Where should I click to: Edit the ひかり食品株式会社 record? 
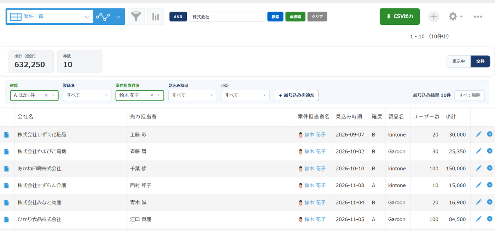(479, 219)
